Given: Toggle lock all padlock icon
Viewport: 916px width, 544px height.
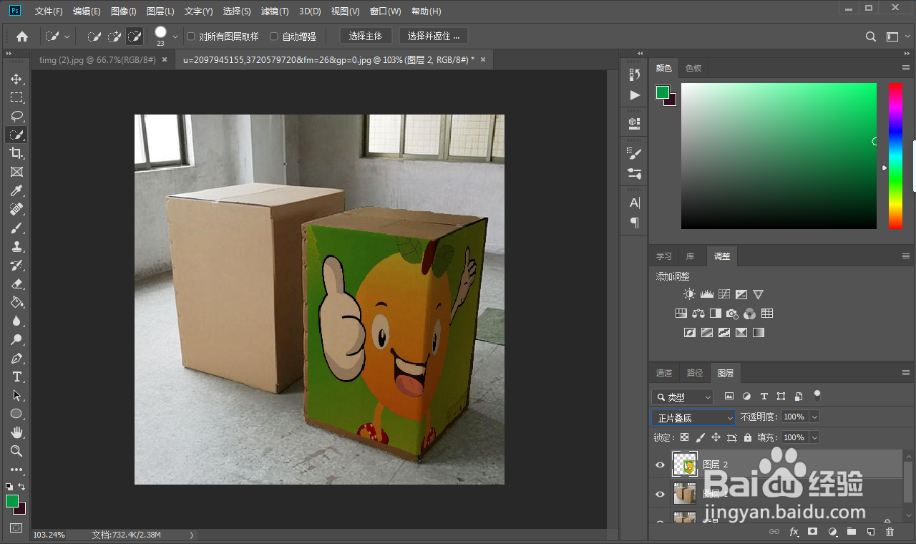Looking at the screenshot, I should 748,437.
